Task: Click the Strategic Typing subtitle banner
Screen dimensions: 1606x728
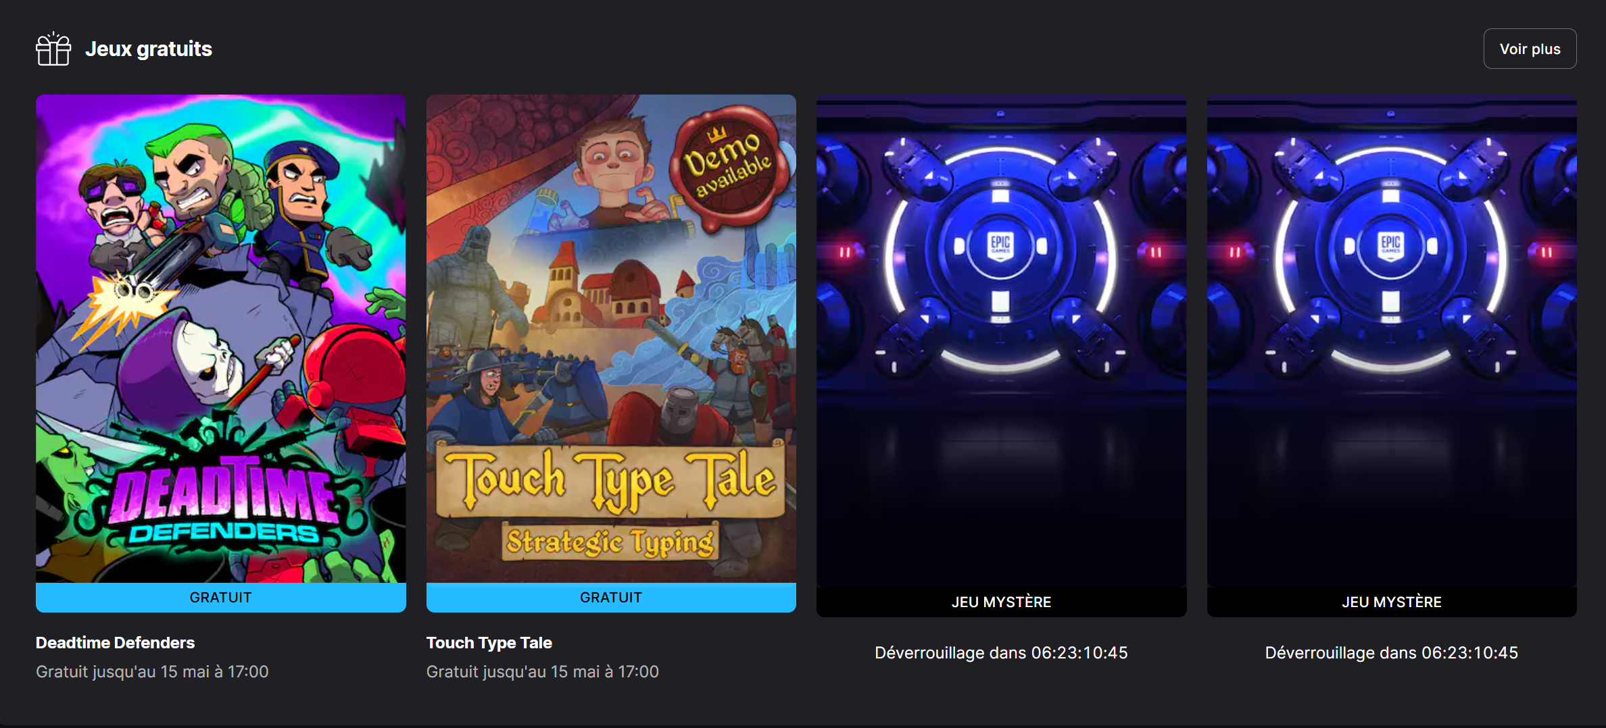Action: [x=610, y=542]
